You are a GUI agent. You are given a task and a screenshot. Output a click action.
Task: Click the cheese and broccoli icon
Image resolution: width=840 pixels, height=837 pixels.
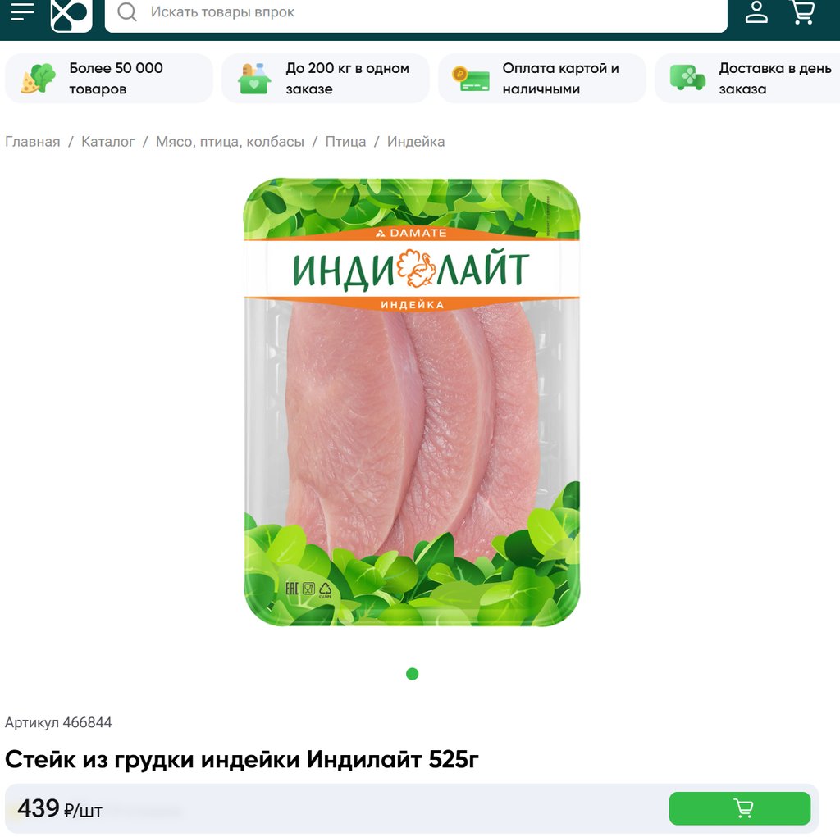coord(38,79)
